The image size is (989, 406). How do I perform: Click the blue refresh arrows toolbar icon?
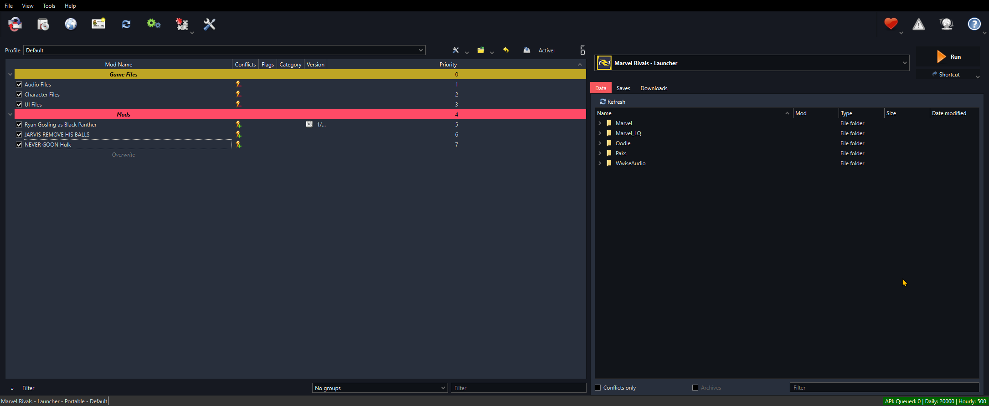126,24
